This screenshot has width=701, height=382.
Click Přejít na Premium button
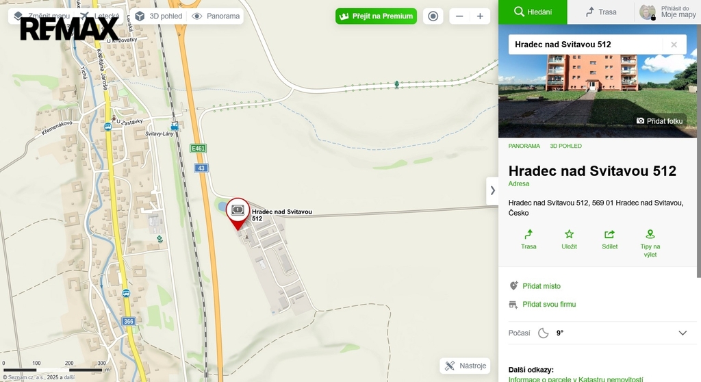(376, 16)
